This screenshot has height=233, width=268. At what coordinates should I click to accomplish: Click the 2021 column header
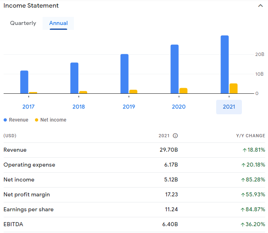click(x=164, y=136)
